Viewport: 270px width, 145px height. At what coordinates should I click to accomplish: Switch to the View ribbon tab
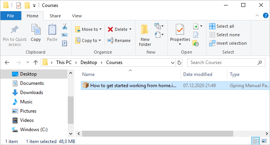[77, 16]
